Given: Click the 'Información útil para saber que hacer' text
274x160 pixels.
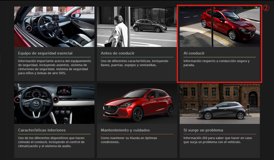Looking at the screenshot, I should (217, 140).
